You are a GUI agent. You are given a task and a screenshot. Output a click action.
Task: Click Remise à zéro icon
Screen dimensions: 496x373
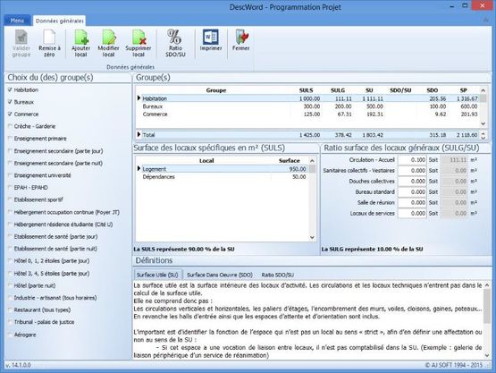(49, 43)
